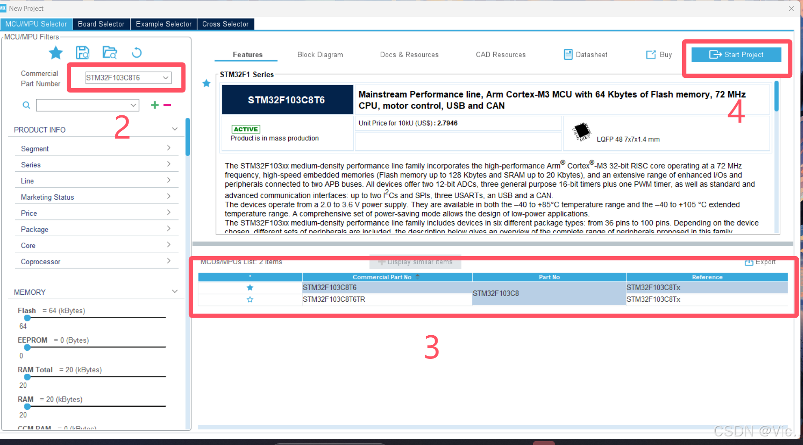This screenshot has width=803, height=445.
Task: Open the Block Diagram tab
Action: (320, 55)
